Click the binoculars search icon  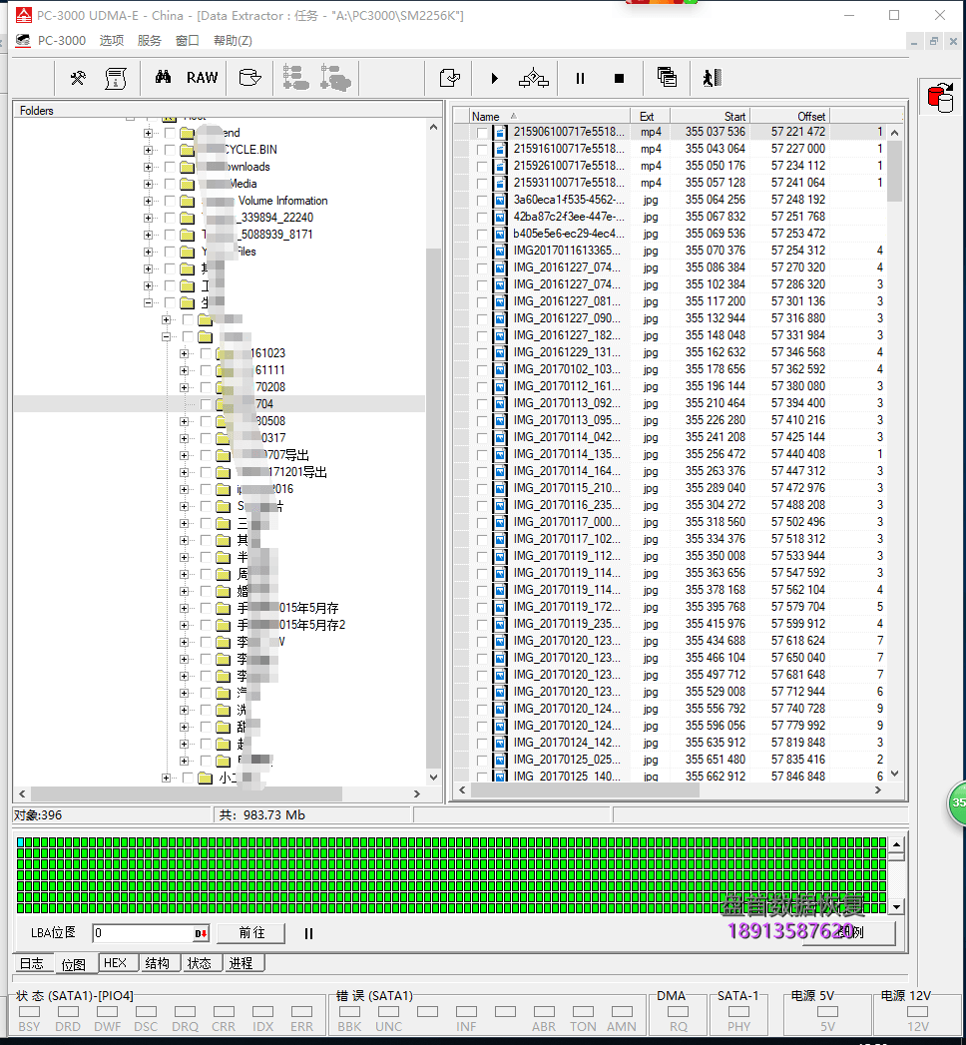pos(163,77)
